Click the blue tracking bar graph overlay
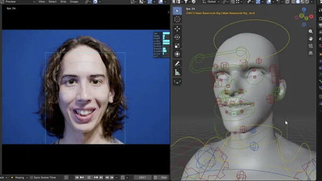322x181 pixels. [x=161, y=45]
